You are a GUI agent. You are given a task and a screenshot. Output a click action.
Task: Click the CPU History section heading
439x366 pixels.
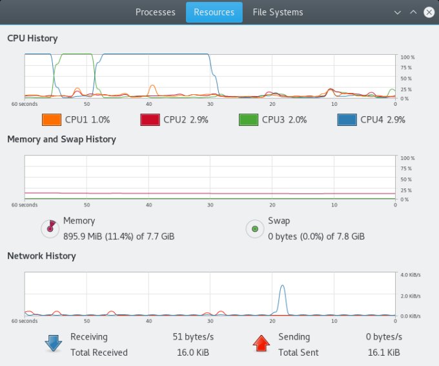coord(32,38)
